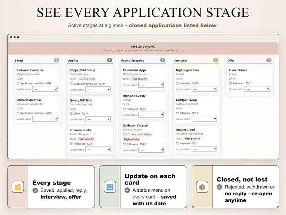The height and width of the screenshot is (215, 286).
Task: Click High priority tag on Juniper Cloud
Action: click(x=192, y=139)
